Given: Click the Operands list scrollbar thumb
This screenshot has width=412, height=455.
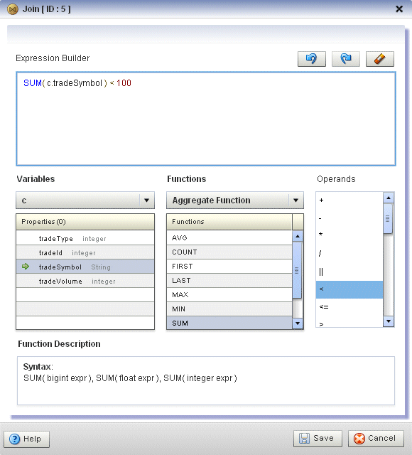Looking at the screenshot, I should (x=388, y=218).
